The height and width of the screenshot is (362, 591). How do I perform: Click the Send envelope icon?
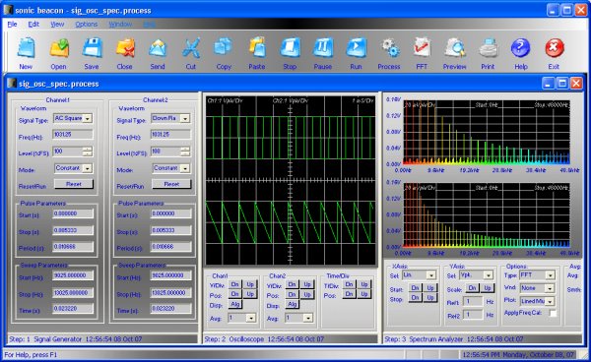coord(158,48)
